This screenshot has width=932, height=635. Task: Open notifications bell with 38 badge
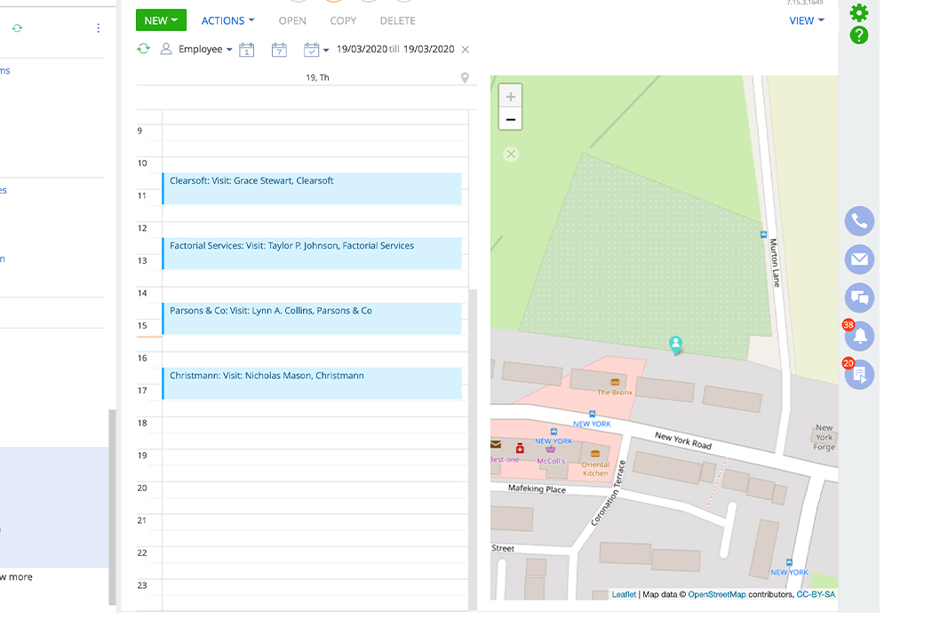point(859,337)
